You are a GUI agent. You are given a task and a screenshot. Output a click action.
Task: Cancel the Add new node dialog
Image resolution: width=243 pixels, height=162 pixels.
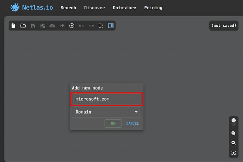click(x=133, y=123)
